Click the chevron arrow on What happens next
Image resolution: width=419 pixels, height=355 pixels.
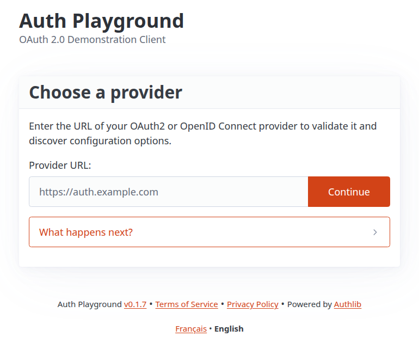click(x=375, y=232)
